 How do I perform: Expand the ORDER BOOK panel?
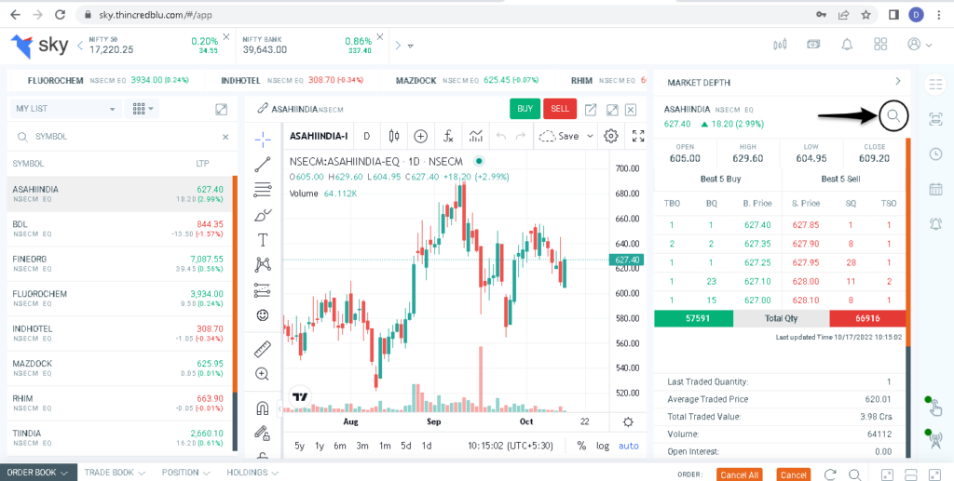pos(37,473)
